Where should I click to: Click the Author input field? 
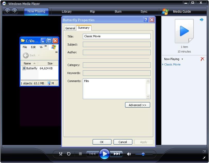117,52
